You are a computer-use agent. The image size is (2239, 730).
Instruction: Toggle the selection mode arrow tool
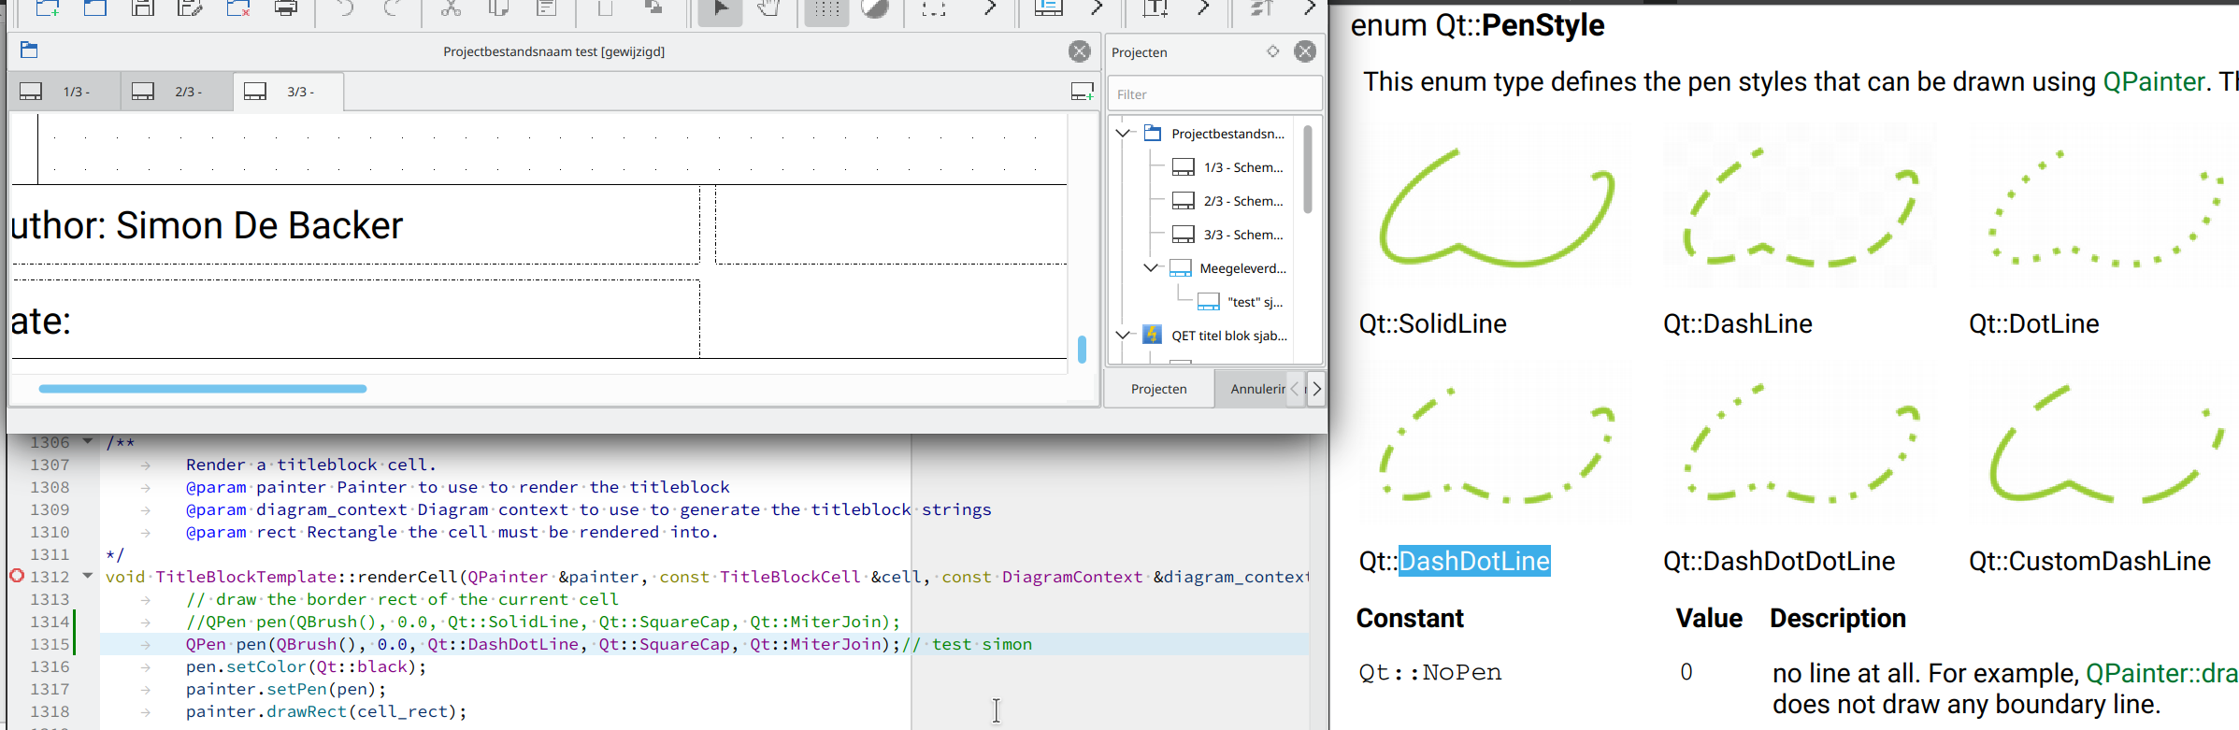[720, 9]
